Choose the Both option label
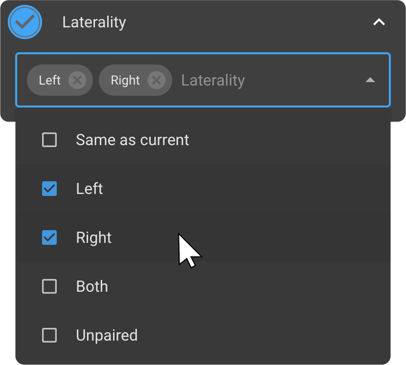 click(92, 286)
